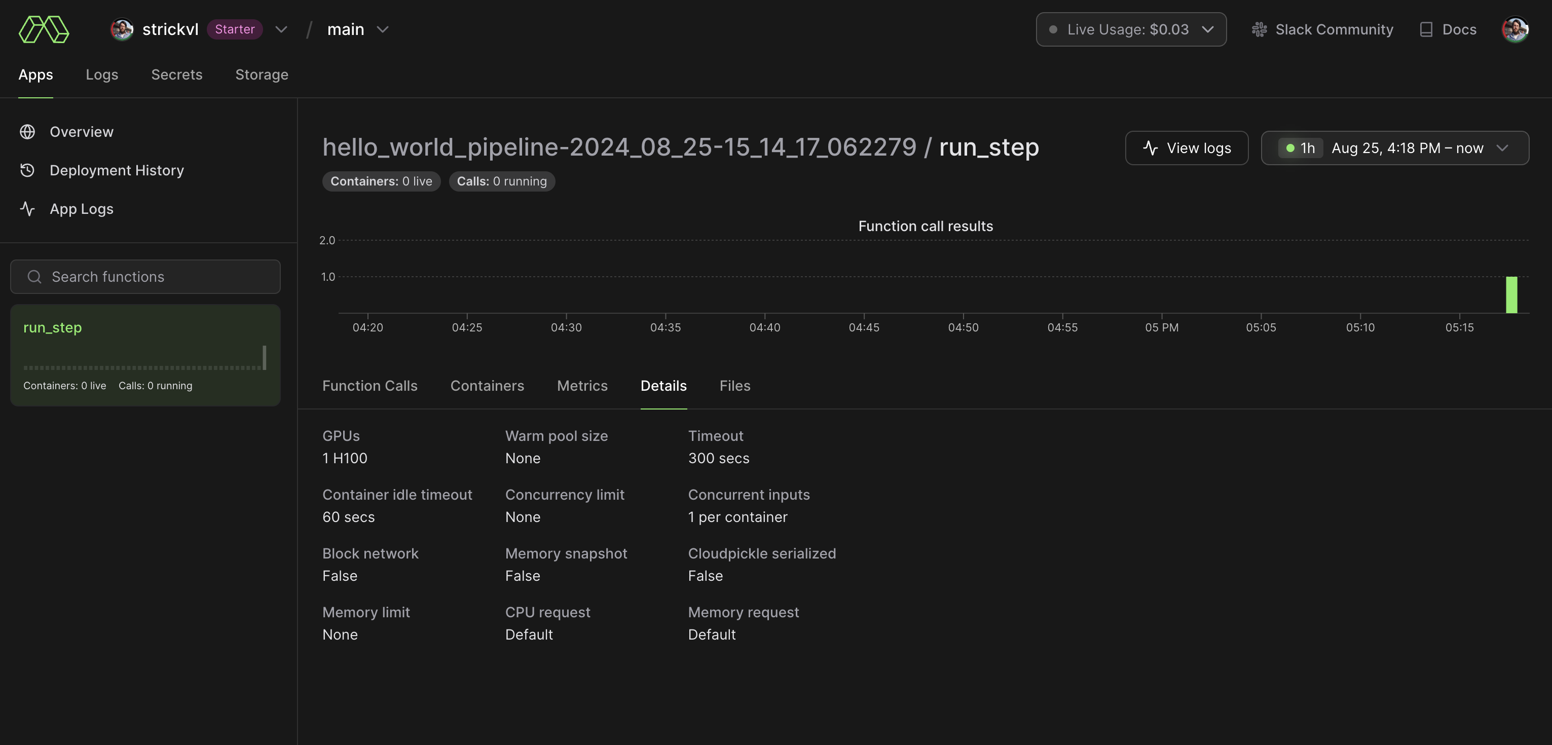Expand the Live Usage dropdown
The image size is (1552, 745).
[1208, 29]
